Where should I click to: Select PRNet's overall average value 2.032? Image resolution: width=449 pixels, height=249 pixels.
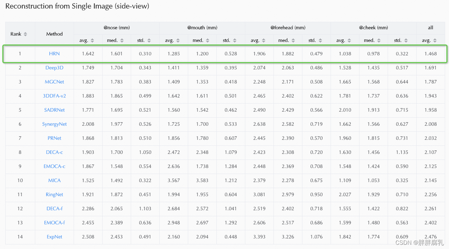[431, 138]
